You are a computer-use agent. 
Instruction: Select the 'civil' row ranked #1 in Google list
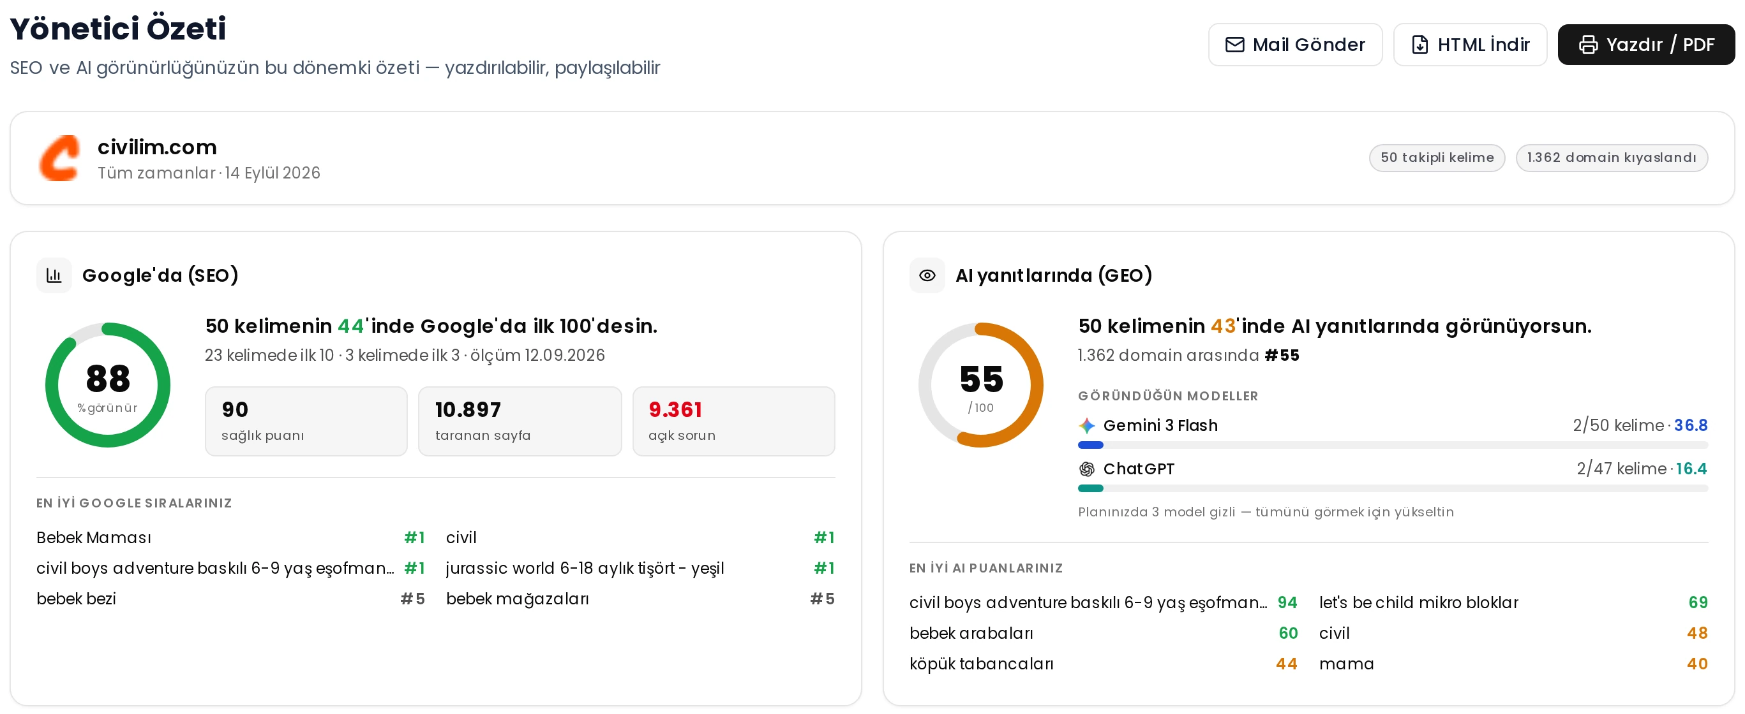click(640, 538)
